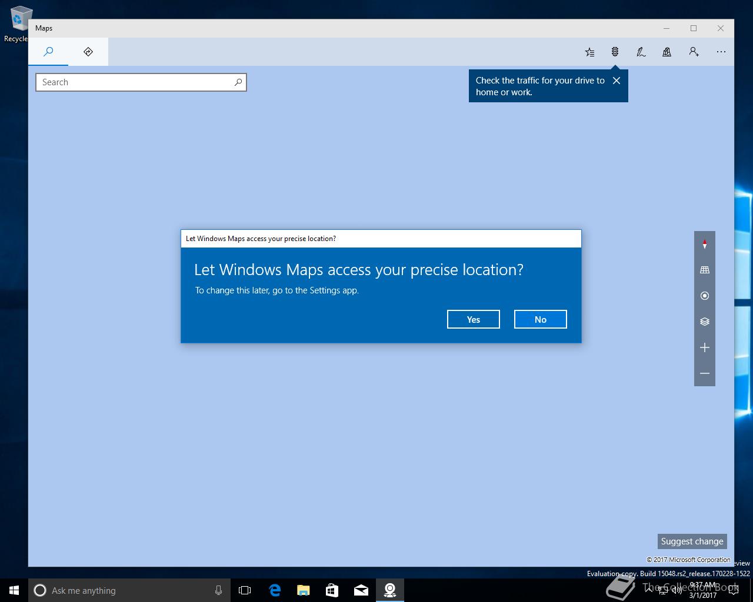This screenshot has width=753, height=602.
Task: Click the Cortana microphone icon
Action: click(218, 590)
